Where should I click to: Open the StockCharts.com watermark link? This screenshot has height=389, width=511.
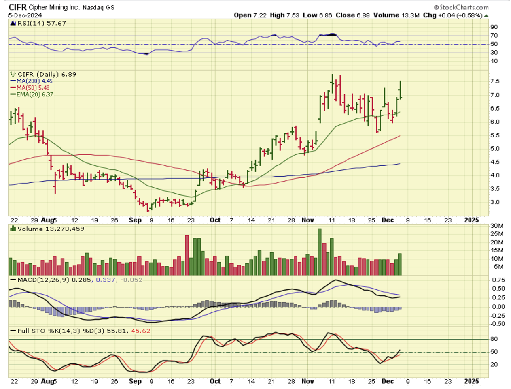click(x=461, y=7)
